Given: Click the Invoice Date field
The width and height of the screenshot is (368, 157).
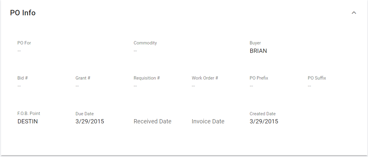Looking at the screenshot, I should pyautogui.click(x=208, y=122).
